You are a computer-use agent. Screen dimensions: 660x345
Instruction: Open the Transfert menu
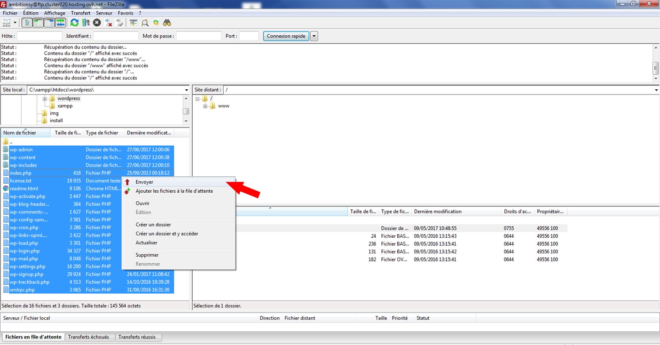coord(80,13)
